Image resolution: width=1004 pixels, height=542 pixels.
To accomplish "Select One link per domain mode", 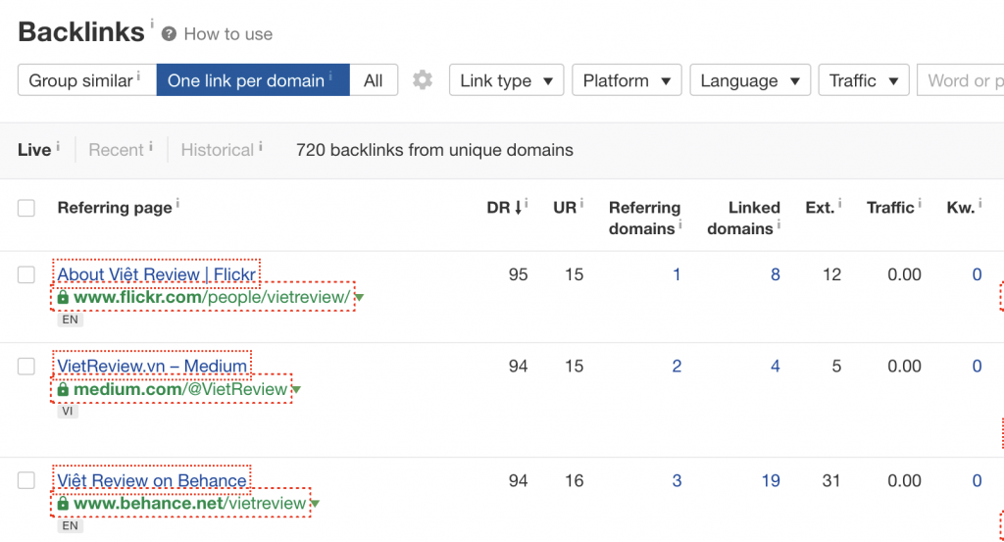I will coord(253,80).
